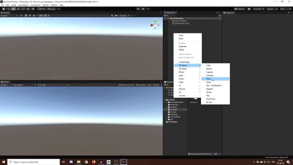Open the cloud Services icon

249,9
